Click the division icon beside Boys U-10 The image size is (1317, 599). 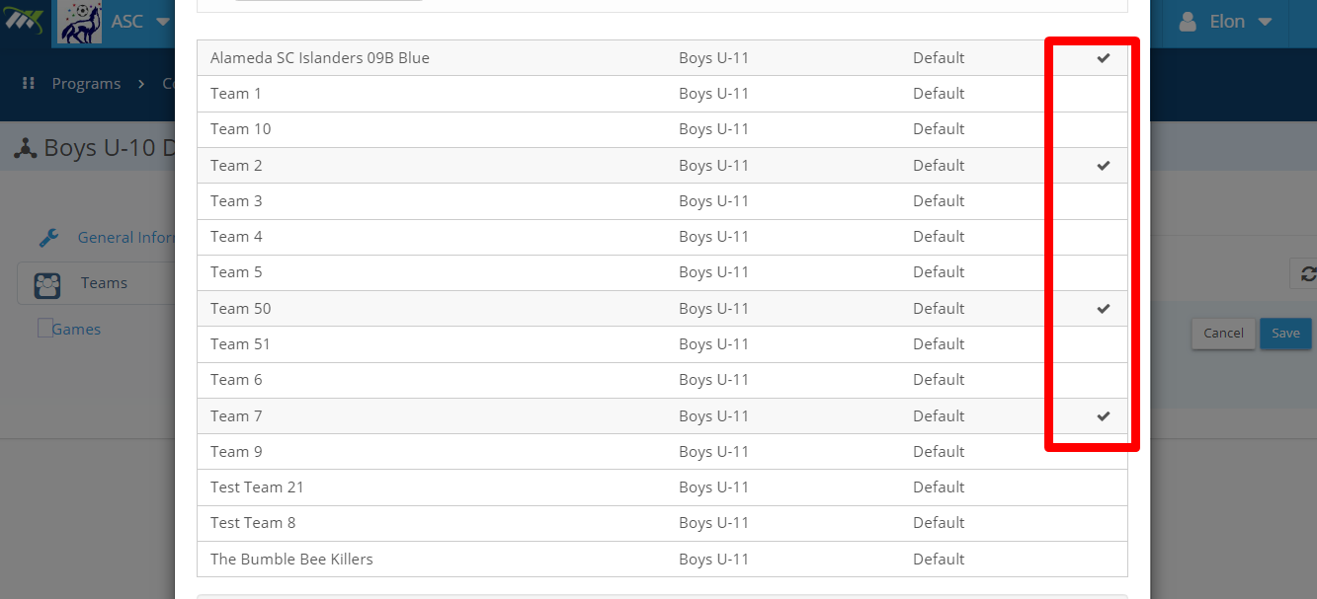tap(25, 149)
